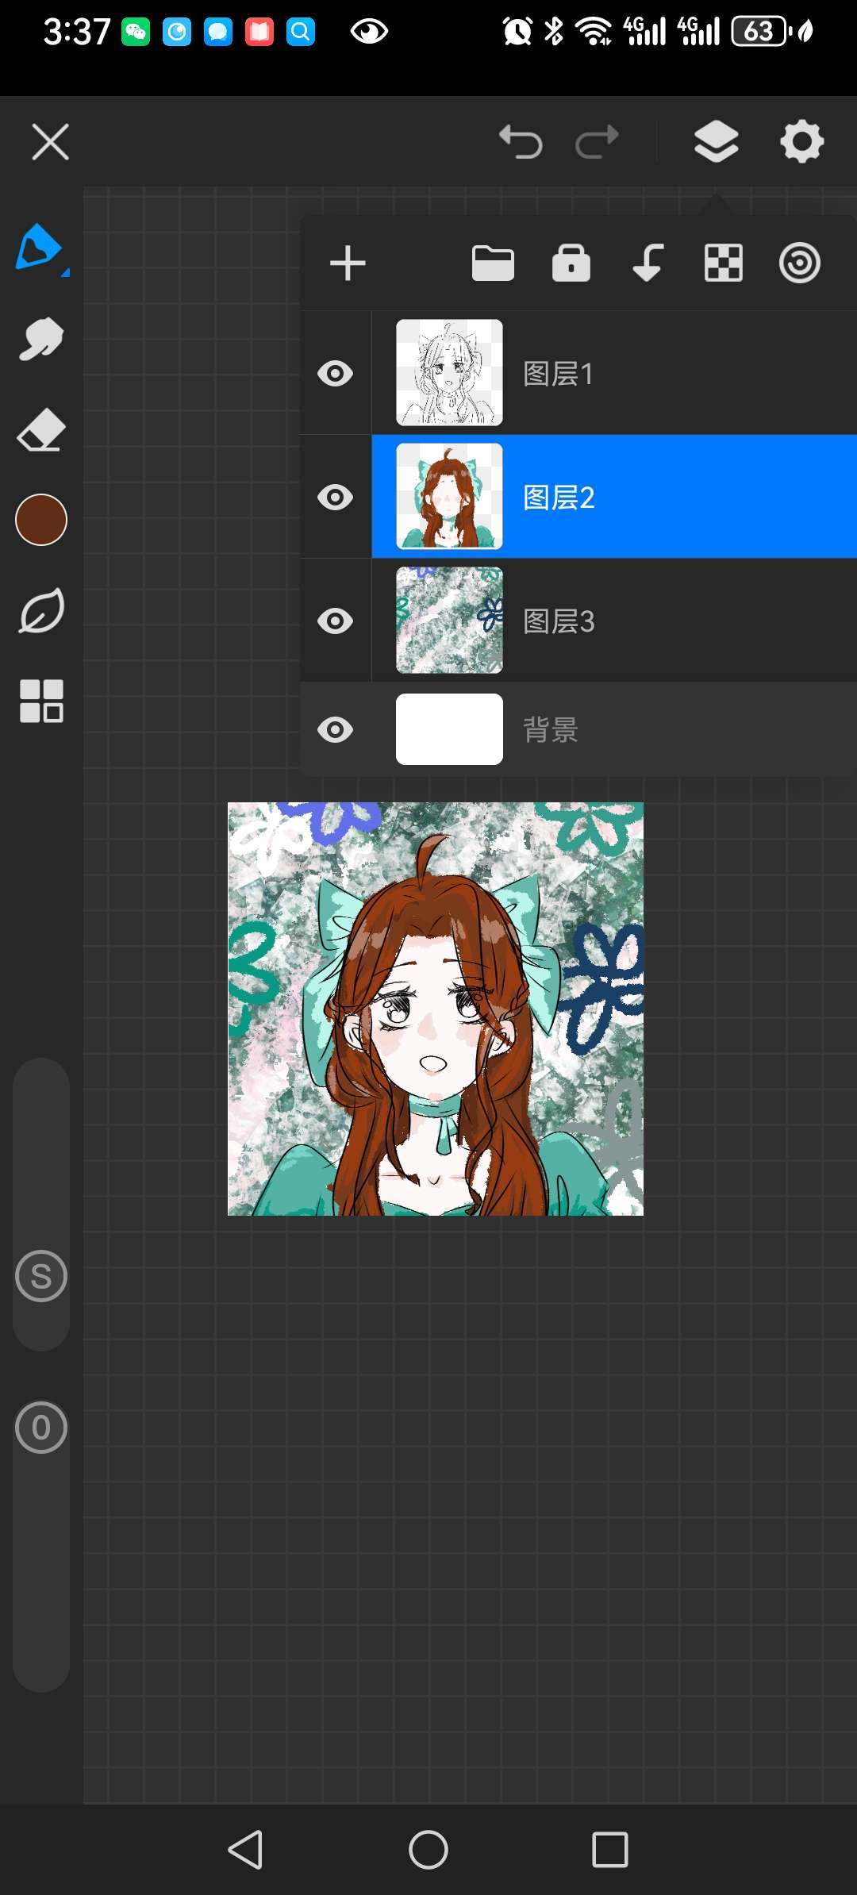857x1895 pixels.
Task: Toggle alpha lock checkerboard icon
Action: (724, 263)
